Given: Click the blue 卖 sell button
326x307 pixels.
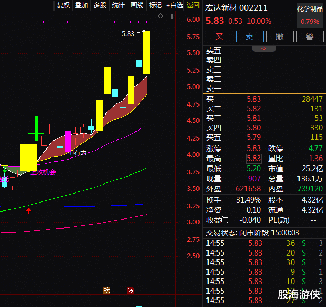Looking at the screenshot, I should click(x=249, y=37).
